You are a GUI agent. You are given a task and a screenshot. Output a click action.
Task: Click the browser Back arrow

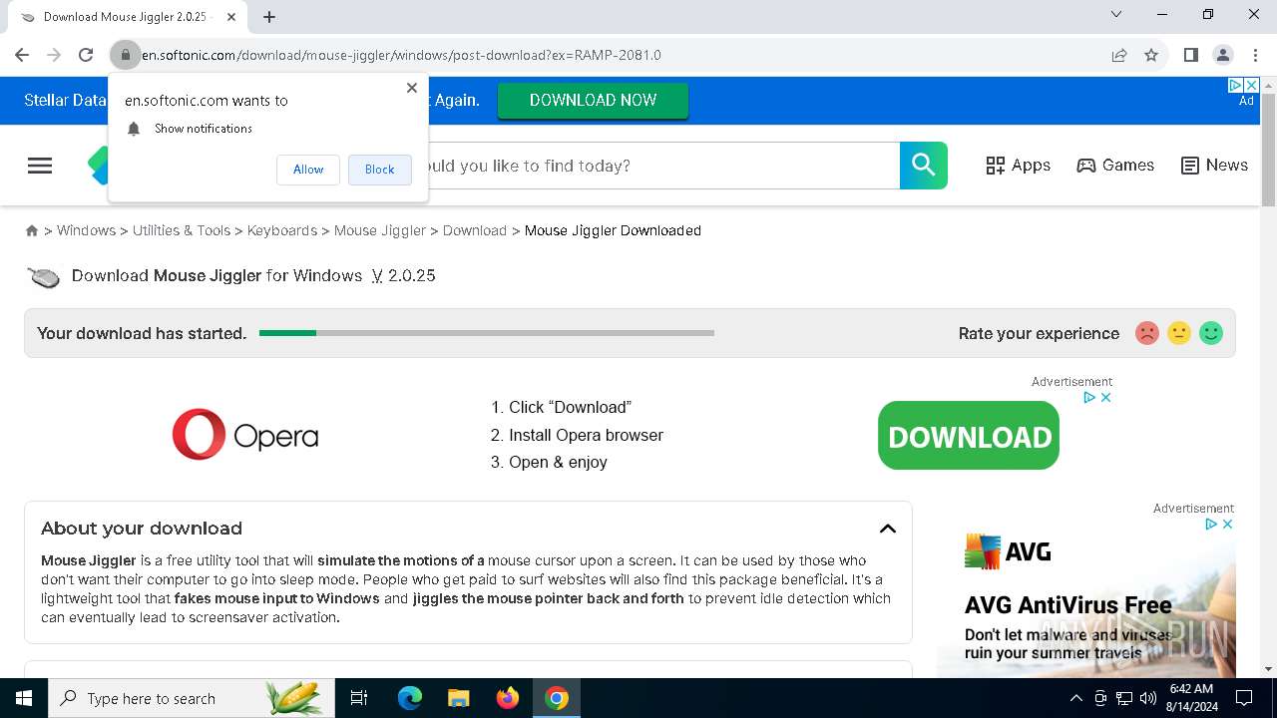(x=22, y=55)
